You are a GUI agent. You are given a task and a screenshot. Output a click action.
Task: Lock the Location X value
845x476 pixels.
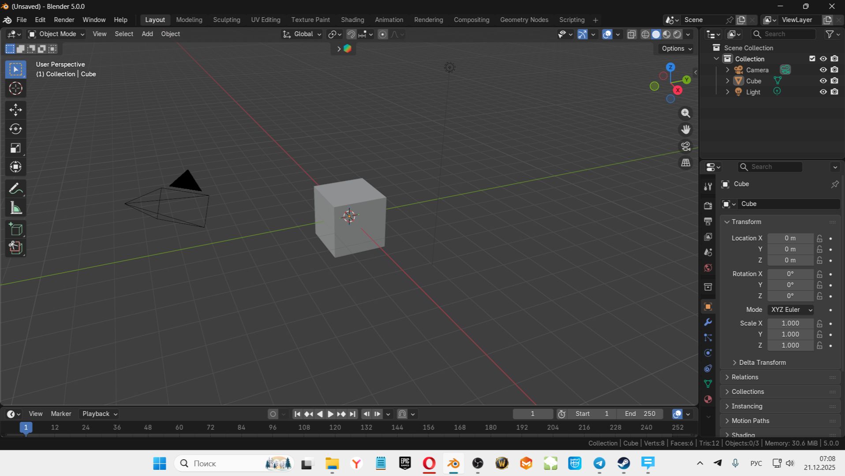(x=819, y=238)
